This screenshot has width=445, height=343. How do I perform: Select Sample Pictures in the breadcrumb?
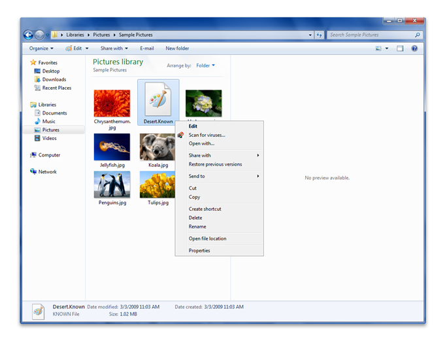point(136,35)
